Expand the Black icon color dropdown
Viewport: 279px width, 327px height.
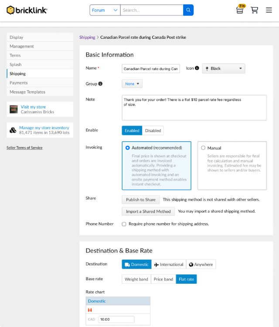tap(224, 68)
